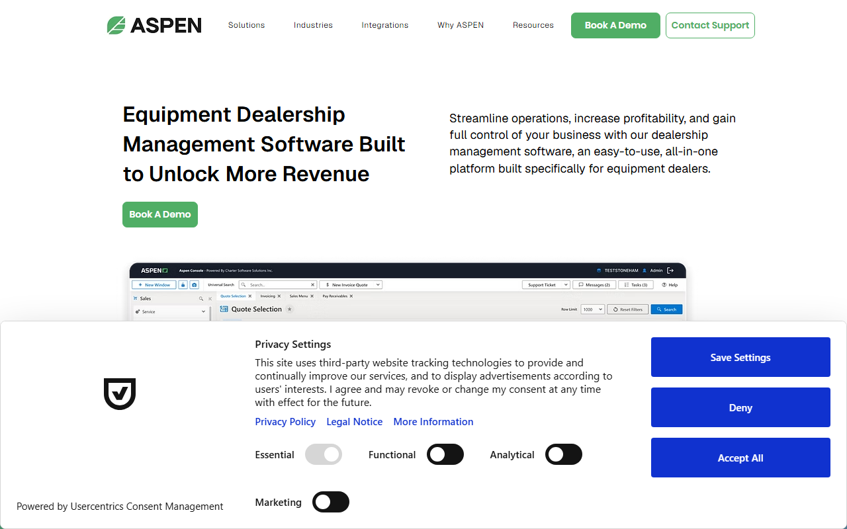Enable the Functional cookies toggle
This screenshot has width=847, height=529.
tap(445, 454)
